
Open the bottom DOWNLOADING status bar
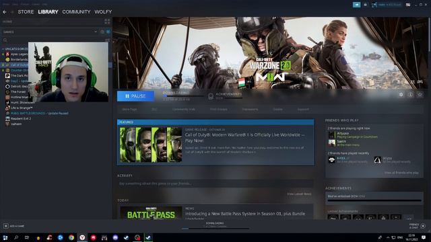coord(215,226)
